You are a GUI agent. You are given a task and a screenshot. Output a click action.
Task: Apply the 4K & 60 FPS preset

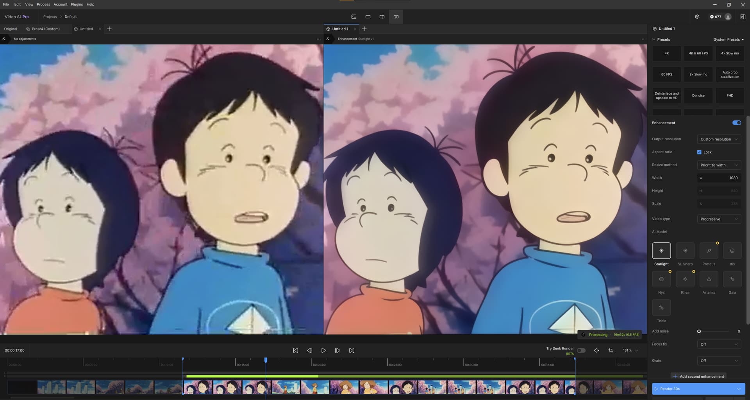(x=698, y=53)
